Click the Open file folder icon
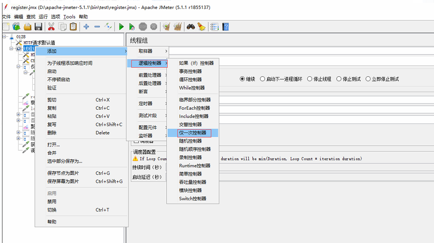Image resolution: width=434 pixels, height=243 pixels. 27,27
